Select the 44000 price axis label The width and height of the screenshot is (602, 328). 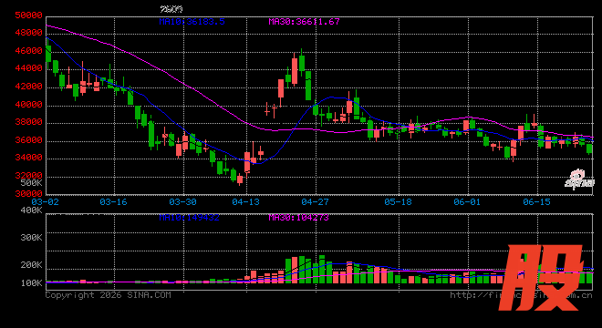click(28, 68)
